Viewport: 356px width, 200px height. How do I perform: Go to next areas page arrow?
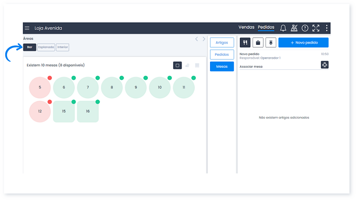(x=204, y=39)
